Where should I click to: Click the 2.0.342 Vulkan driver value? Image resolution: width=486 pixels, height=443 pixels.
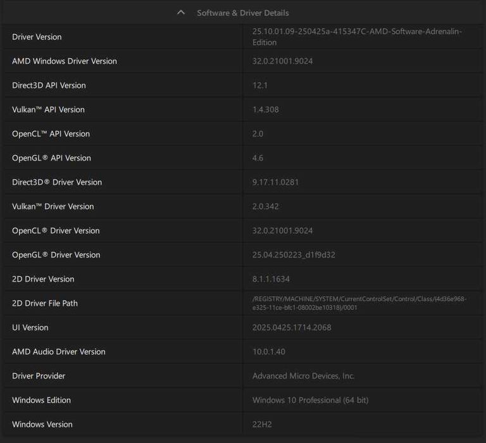click(265, 206)
